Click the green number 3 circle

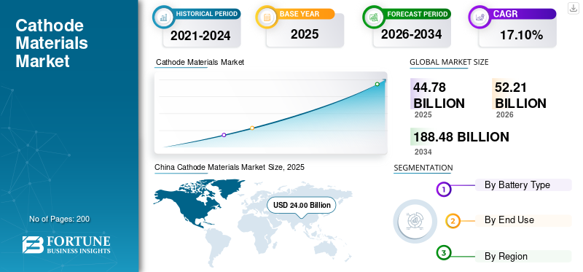pyautogui.click(x=443, y=253)
